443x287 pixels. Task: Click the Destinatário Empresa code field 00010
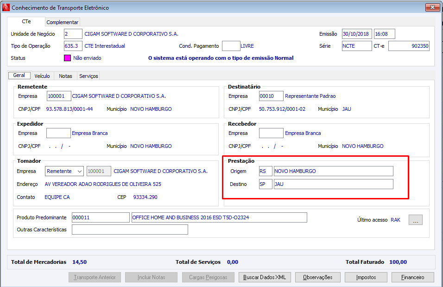coord(271,96)
